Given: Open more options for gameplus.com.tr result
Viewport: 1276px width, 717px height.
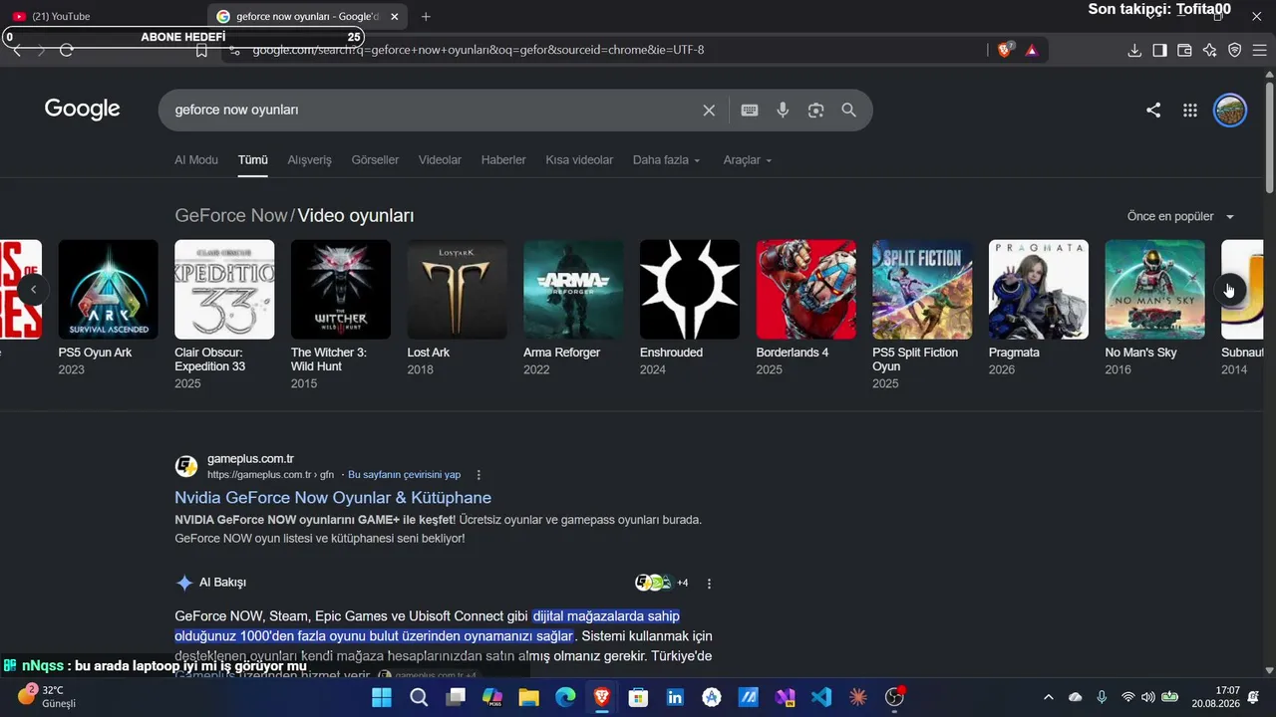Looking at the screenshot, I should pos(478,475).
